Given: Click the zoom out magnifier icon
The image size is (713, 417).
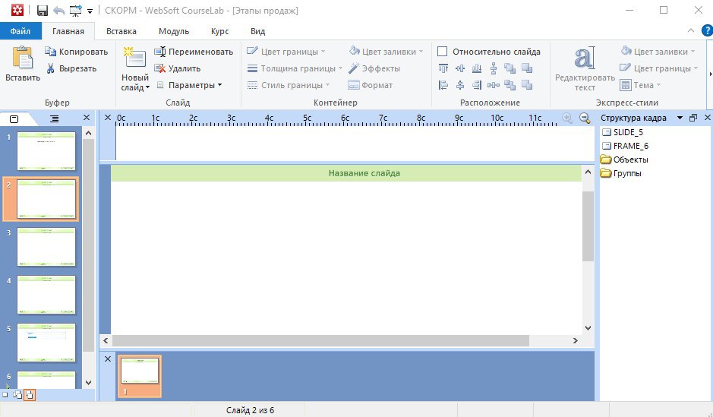Looking at the screenshot, I should tap(585, 118).
